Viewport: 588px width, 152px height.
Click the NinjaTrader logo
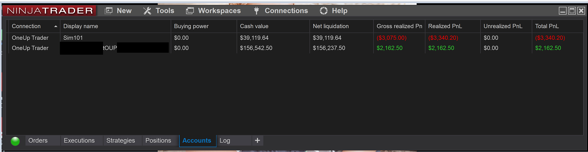point(50,11)
